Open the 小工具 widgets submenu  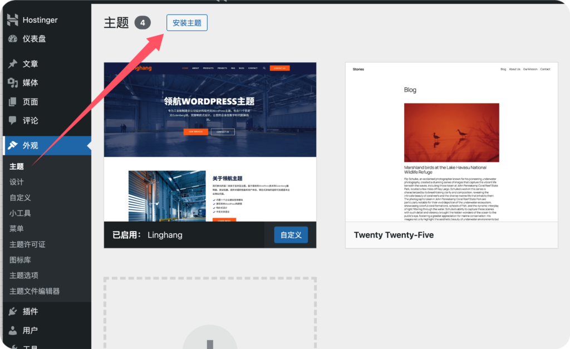pos(20,213)
